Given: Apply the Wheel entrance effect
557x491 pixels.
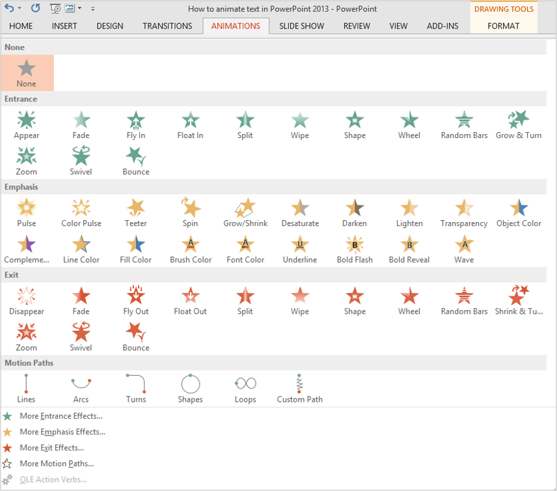Looking at the screenshot, I should [x=409, y=125].
